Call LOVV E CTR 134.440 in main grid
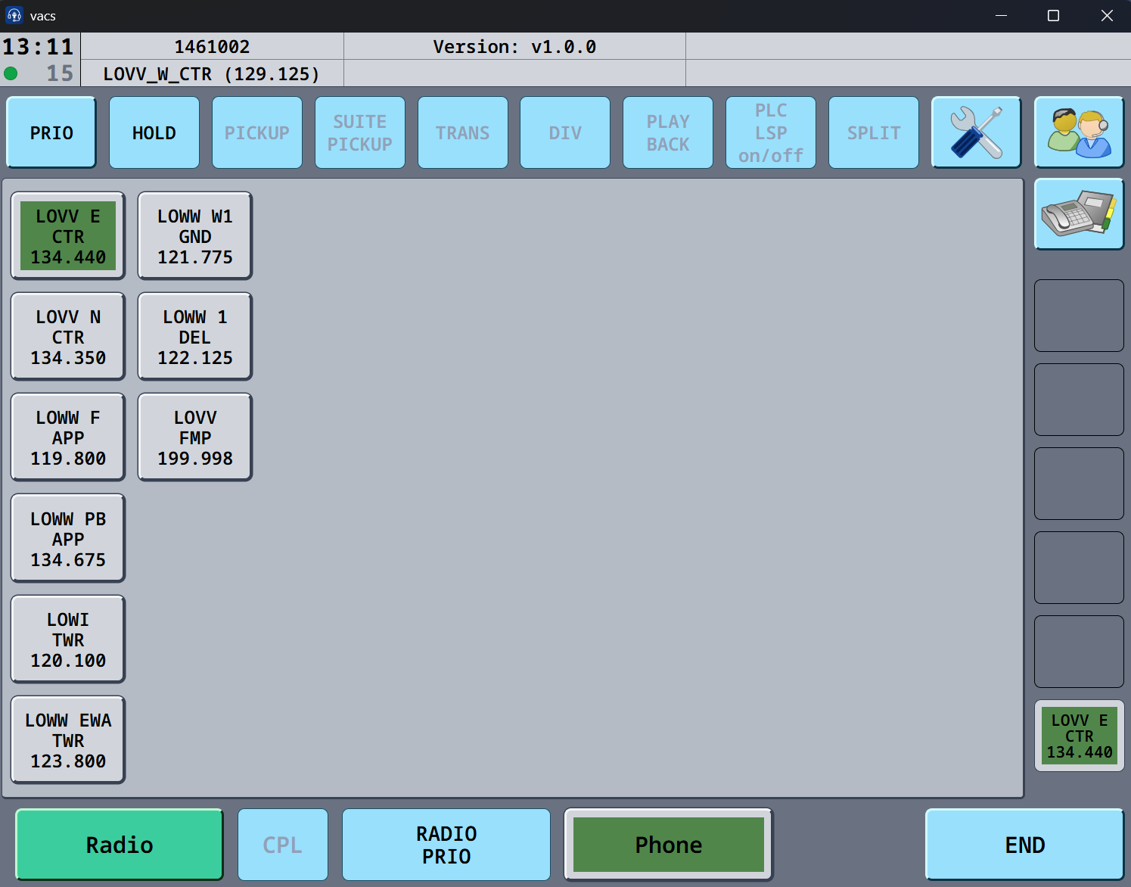The height and width of the screenshot is (887, 1131). [68, 236]
